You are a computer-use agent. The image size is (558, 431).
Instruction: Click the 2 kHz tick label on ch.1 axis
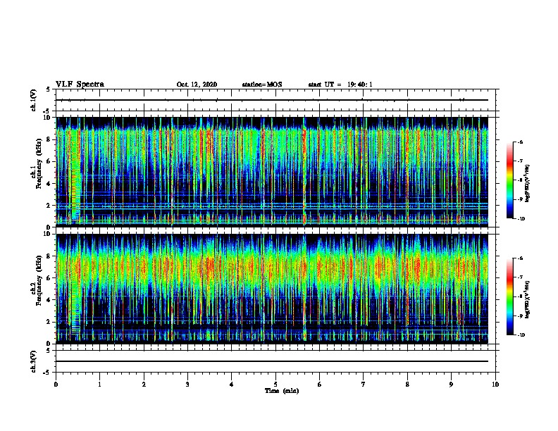click(x=49, y=206)
